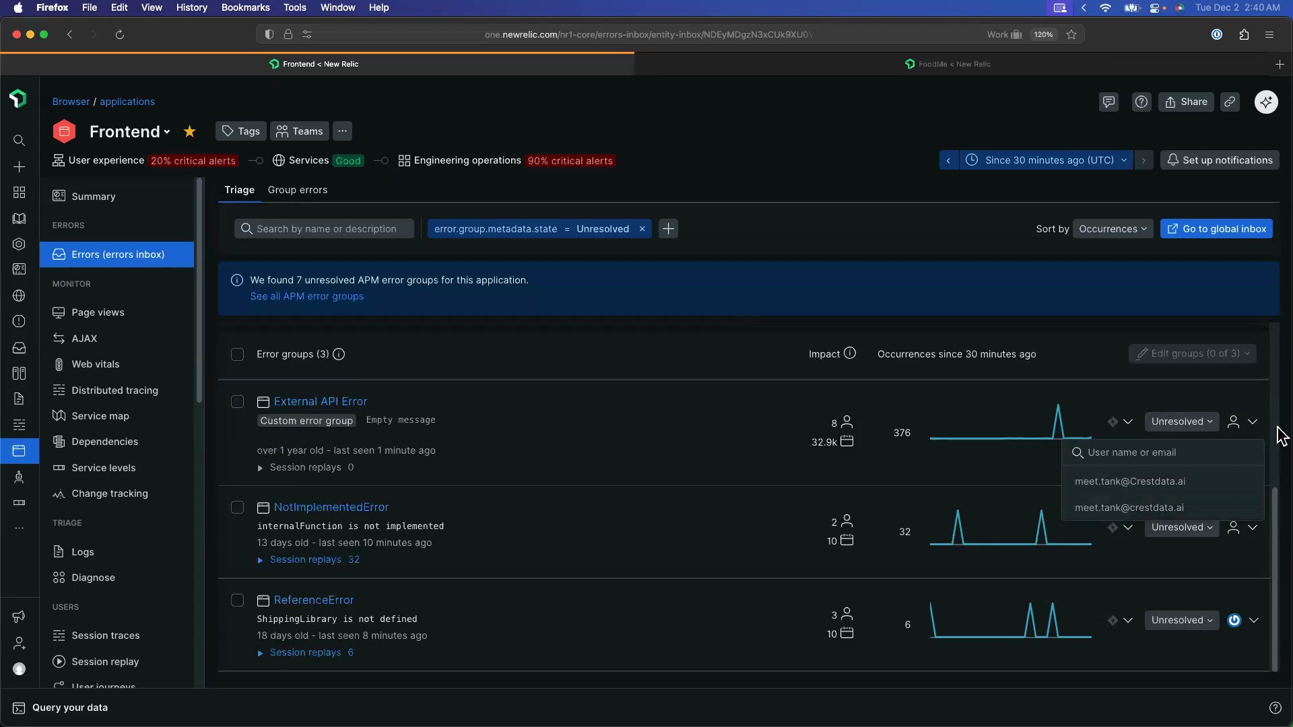
Task: Click the favorite star next to Frontend
Action: [x=190, y=131]
